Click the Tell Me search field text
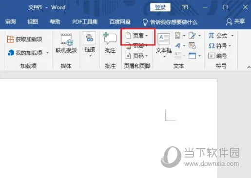 [174, 22]
